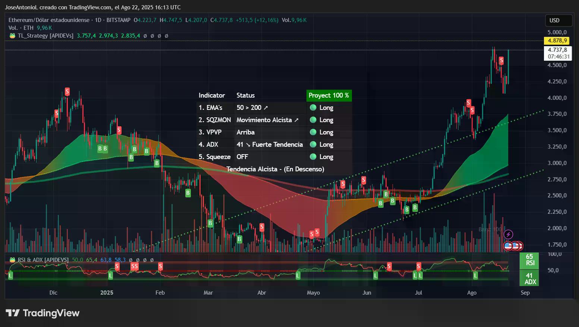Viewport: 579px width, 327px height.
Task: Click the Arriba status cell
Action: [246, 132]
